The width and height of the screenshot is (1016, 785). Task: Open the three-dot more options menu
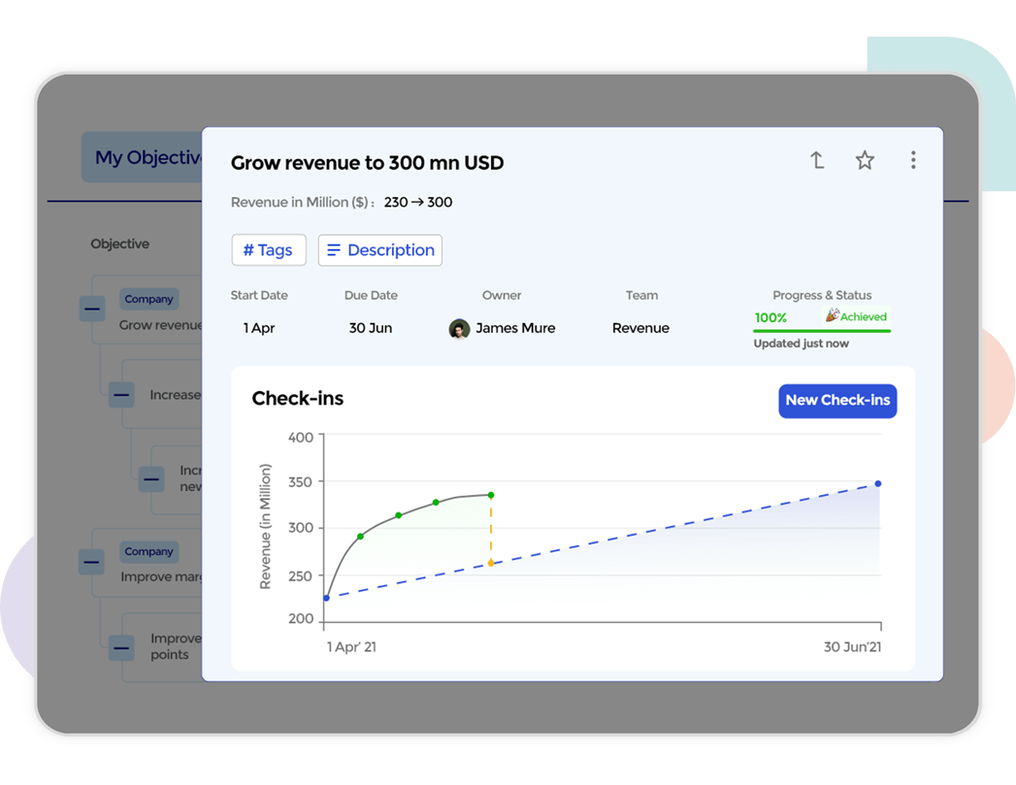click(x=913, y=160)
